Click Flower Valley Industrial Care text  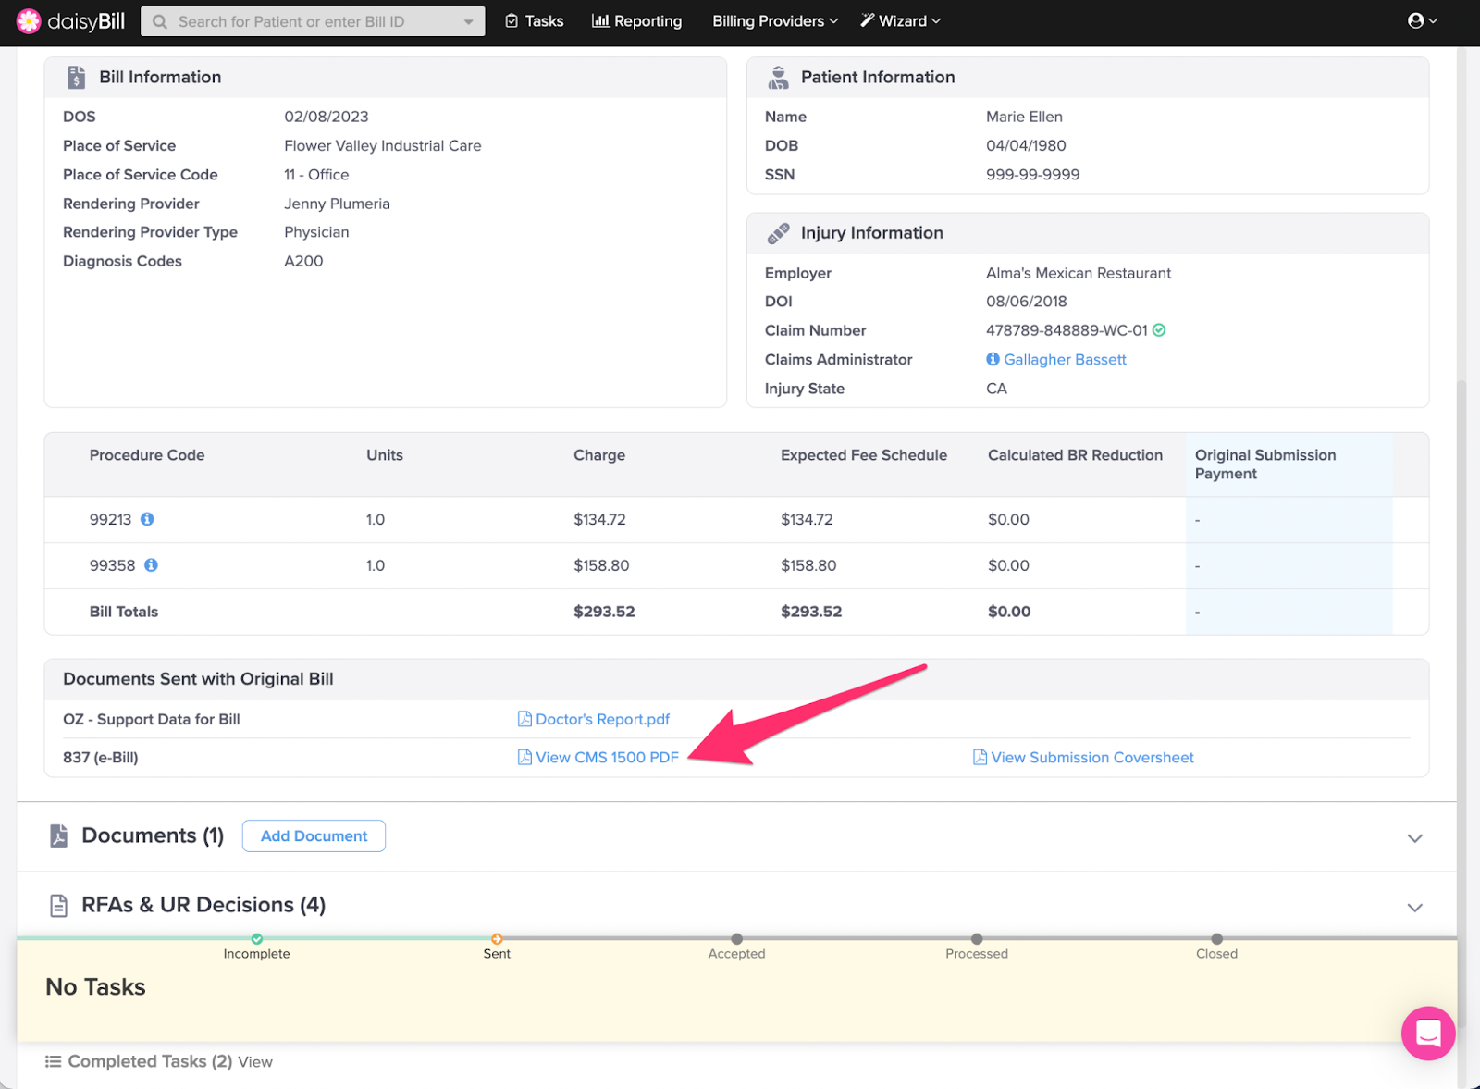point(383,145)
